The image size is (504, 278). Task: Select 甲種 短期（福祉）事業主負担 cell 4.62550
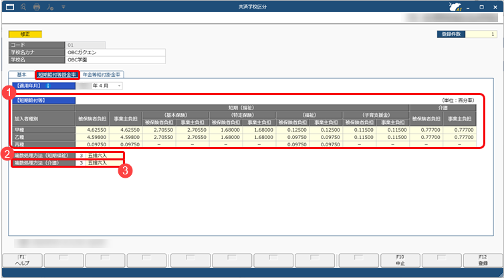click(126, 130)
